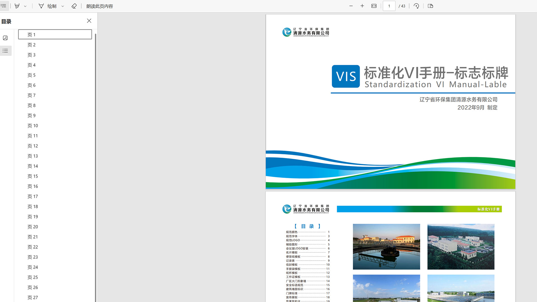Jump to 页 20 in contents list

pos(32,226)
